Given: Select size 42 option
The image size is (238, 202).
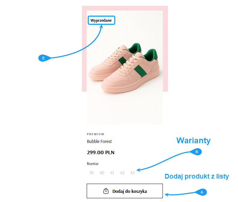Looking at the screenshot, I should pyautogui.click(x=122, y=173).
